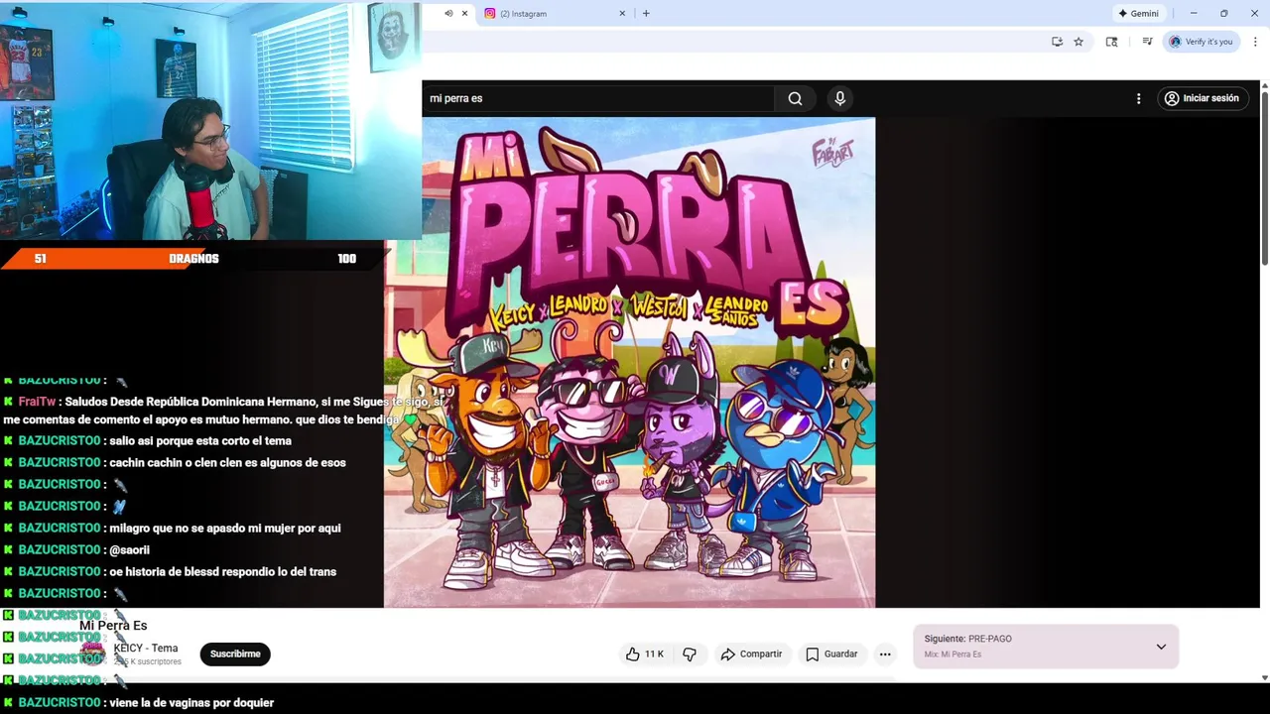Screen dimensions: 1270x714
Task: Mute the playing YouTube tab
Action: pyautogui.click(x=448, y=13)
